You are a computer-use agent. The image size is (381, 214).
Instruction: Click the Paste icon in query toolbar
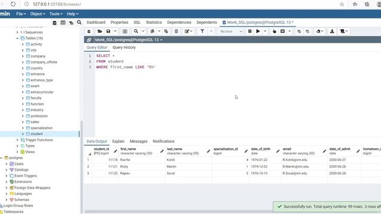click(166, 32)
